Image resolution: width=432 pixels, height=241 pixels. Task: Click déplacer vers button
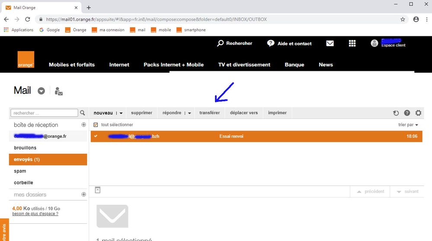click(x=244, y=113)
